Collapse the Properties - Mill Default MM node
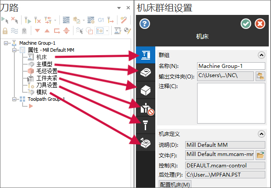Image resolution: width=271 pixels, height=188 pixels. pyautogui.click(x=14, y=50)
